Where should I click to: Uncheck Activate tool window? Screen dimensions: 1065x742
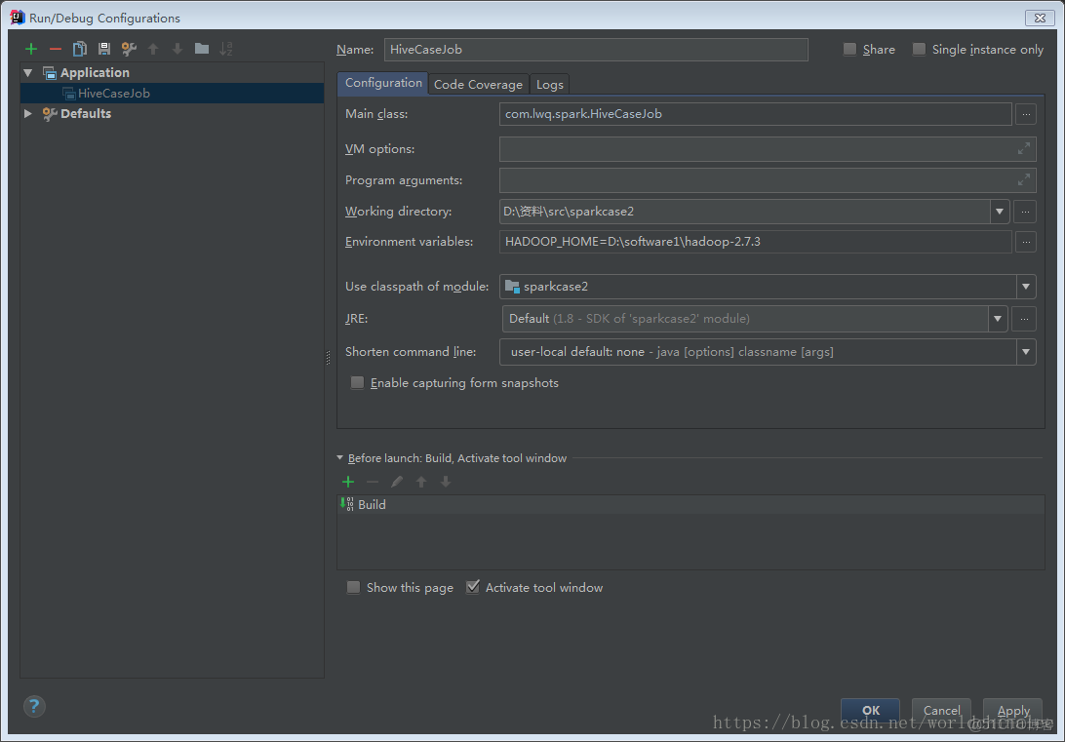click(473, 587)
